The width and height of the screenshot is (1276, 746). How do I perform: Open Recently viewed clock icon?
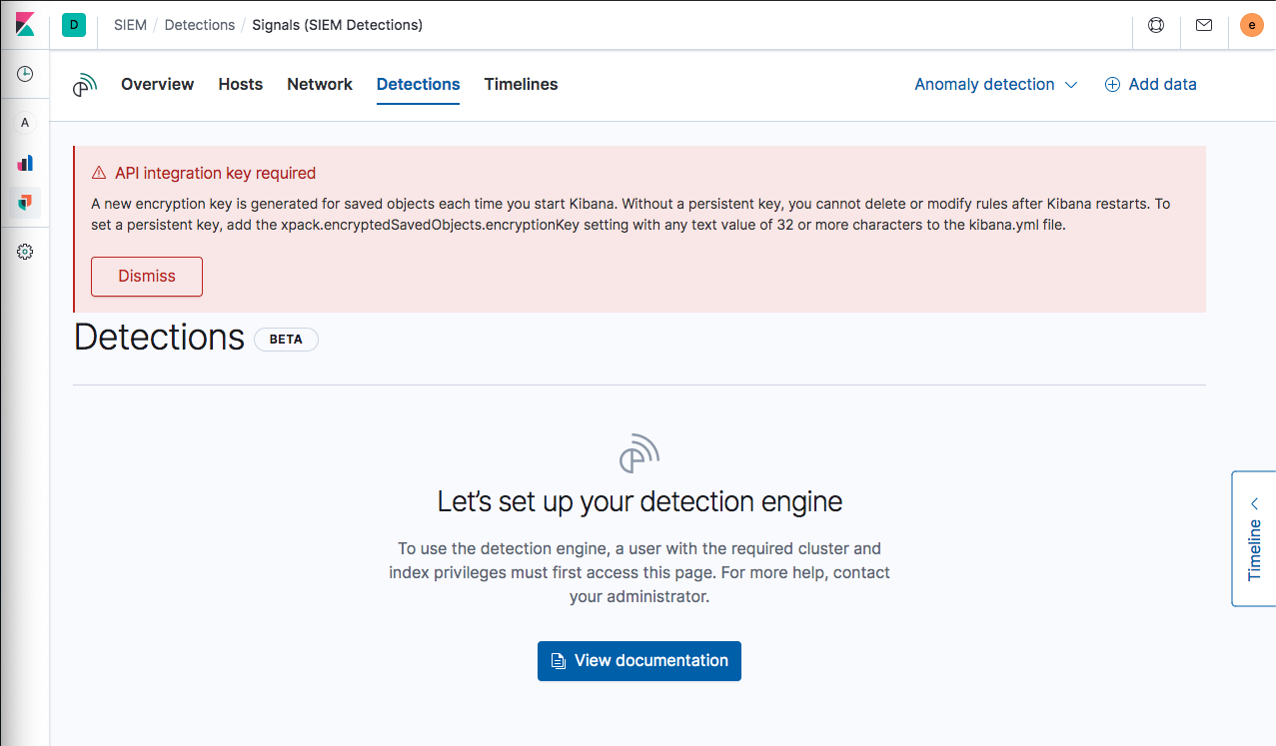click(x=25, y=75)
